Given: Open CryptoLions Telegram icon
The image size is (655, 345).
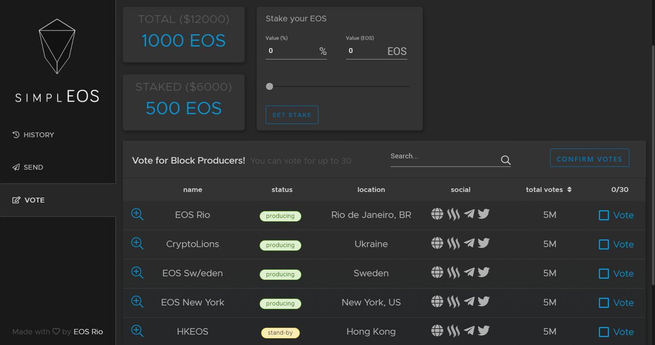Looking at the screenshot, I should (x=469, y=243).
